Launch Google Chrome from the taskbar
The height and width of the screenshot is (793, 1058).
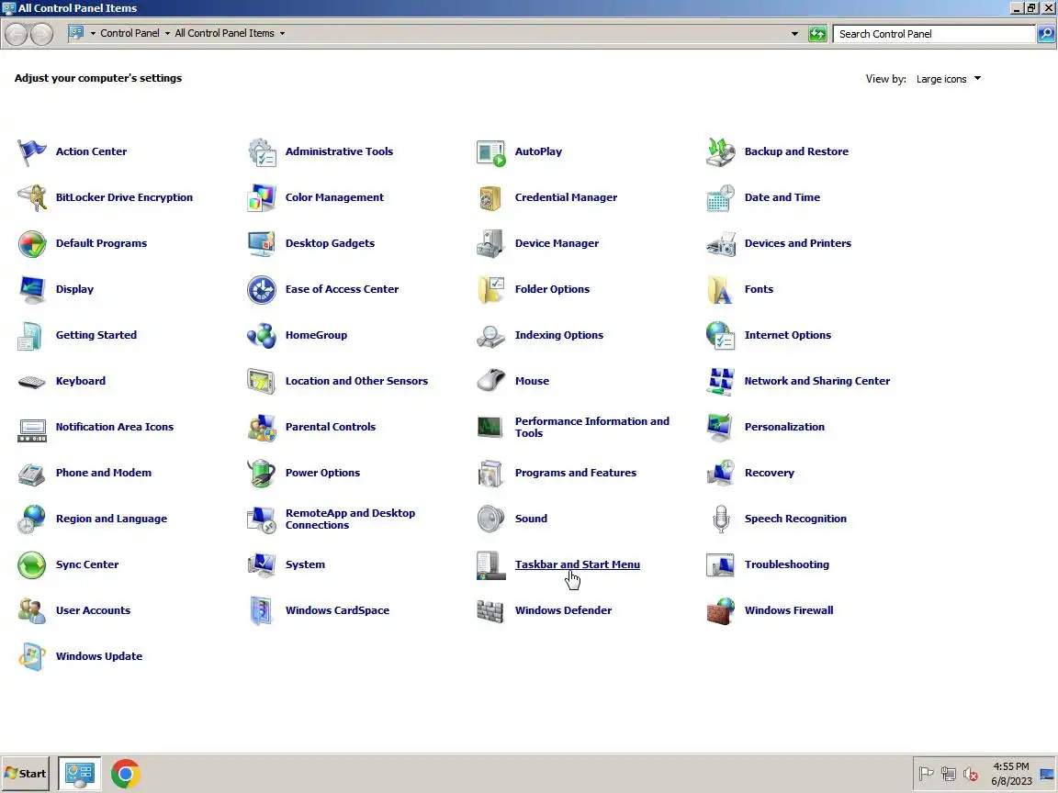pos(126,774)
